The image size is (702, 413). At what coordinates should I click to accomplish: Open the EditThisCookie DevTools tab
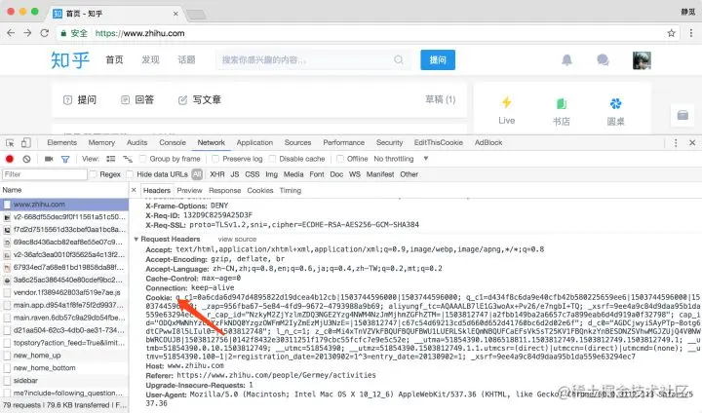click(x=439, y=143)
